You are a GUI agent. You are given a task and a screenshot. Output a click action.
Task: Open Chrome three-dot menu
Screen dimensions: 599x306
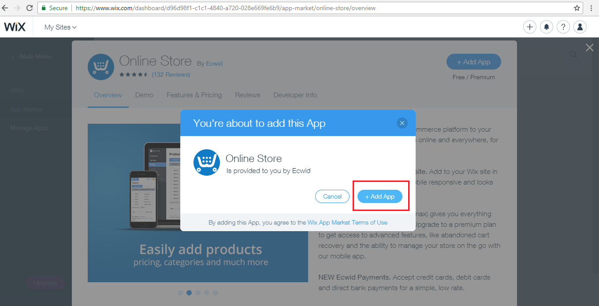coord(591,8)
